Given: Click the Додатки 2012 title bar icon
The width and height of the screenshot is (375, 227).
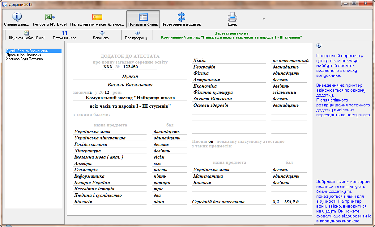Looking at the screenshot, I should [5, 4].
